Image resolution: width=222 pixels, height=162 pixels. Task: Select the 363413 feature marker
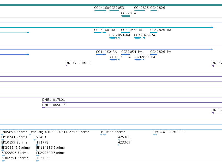point(35,140)
